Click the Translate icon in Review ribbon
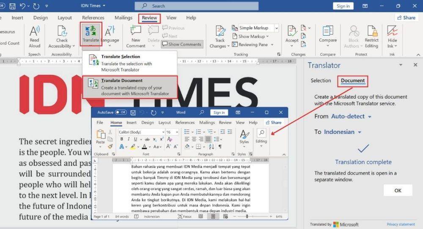Image resolution: width=423 pixels, height=229 pixels. 91,30
